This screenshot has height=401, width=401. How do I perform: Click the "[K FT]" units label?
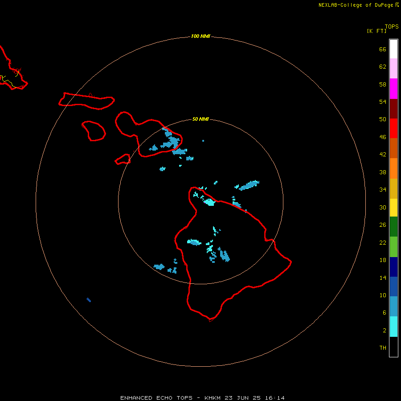(376, 31)
